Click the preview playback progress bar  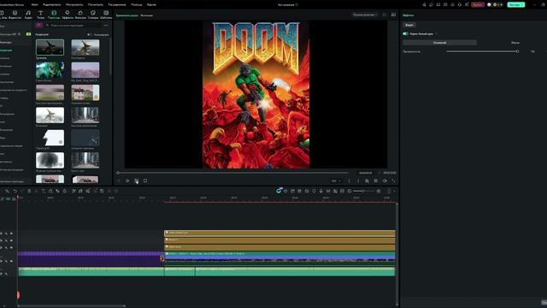pyautogui.click(x=233, y=173)
